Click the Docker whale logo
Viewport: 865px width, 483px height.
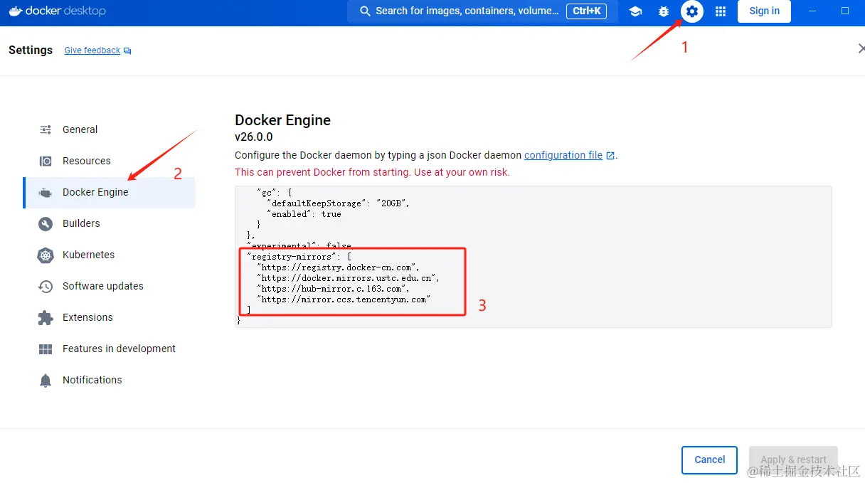coord(16,11)
